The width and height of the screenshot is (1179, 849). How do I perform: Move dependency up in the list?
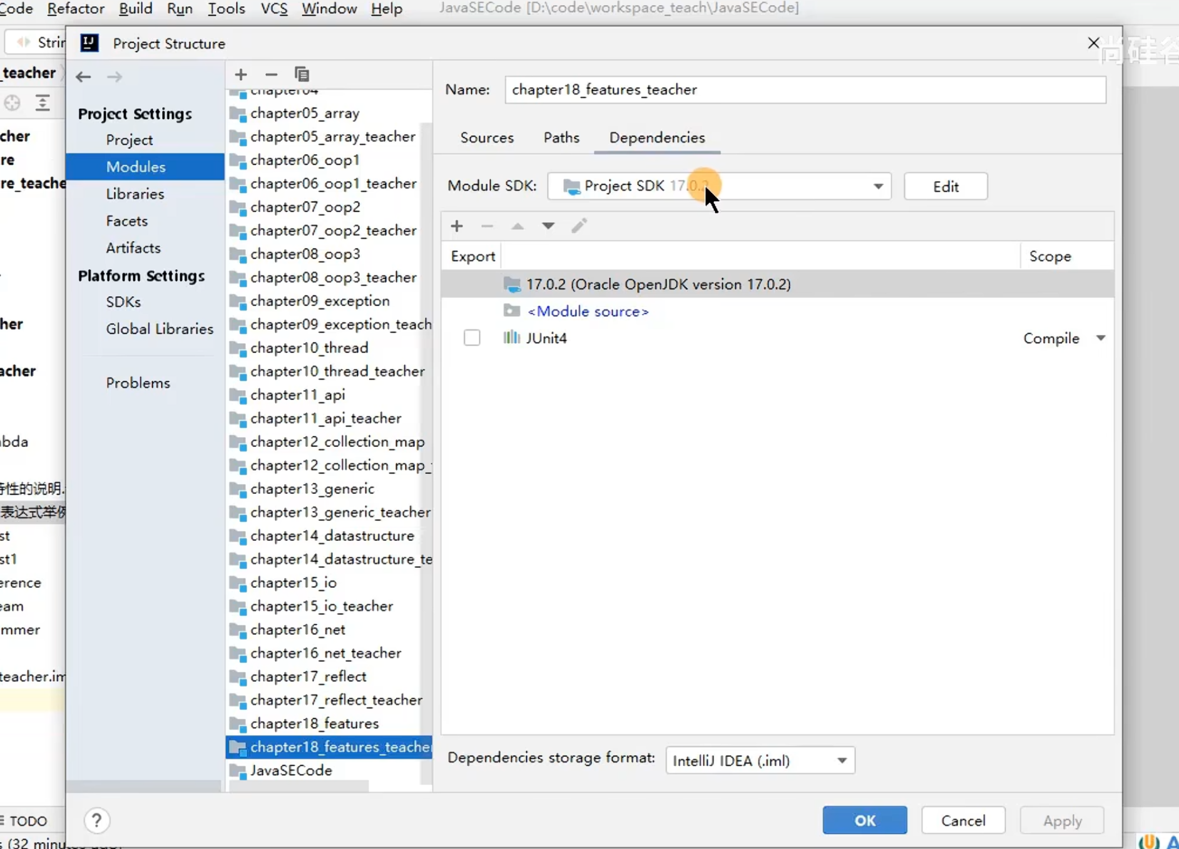[518, 225]
